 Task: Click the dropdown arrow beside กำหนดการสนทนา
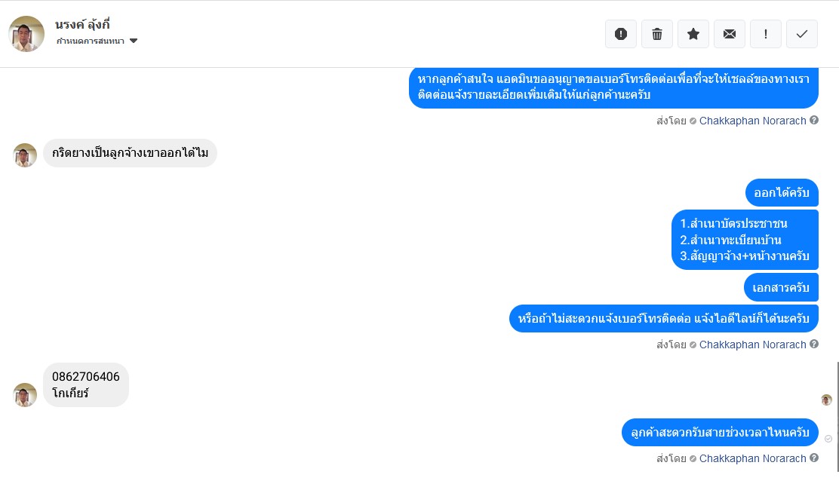[134, 41]
